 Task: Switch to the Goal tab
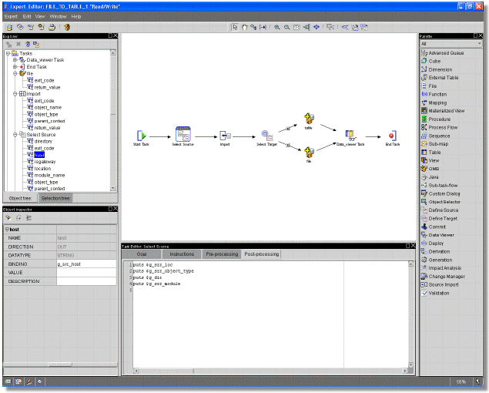click(141, 254)
